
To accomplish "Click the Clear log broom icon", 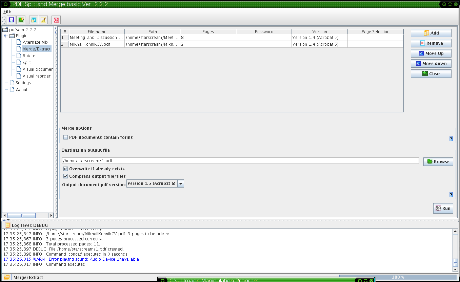I will point(43,20).
